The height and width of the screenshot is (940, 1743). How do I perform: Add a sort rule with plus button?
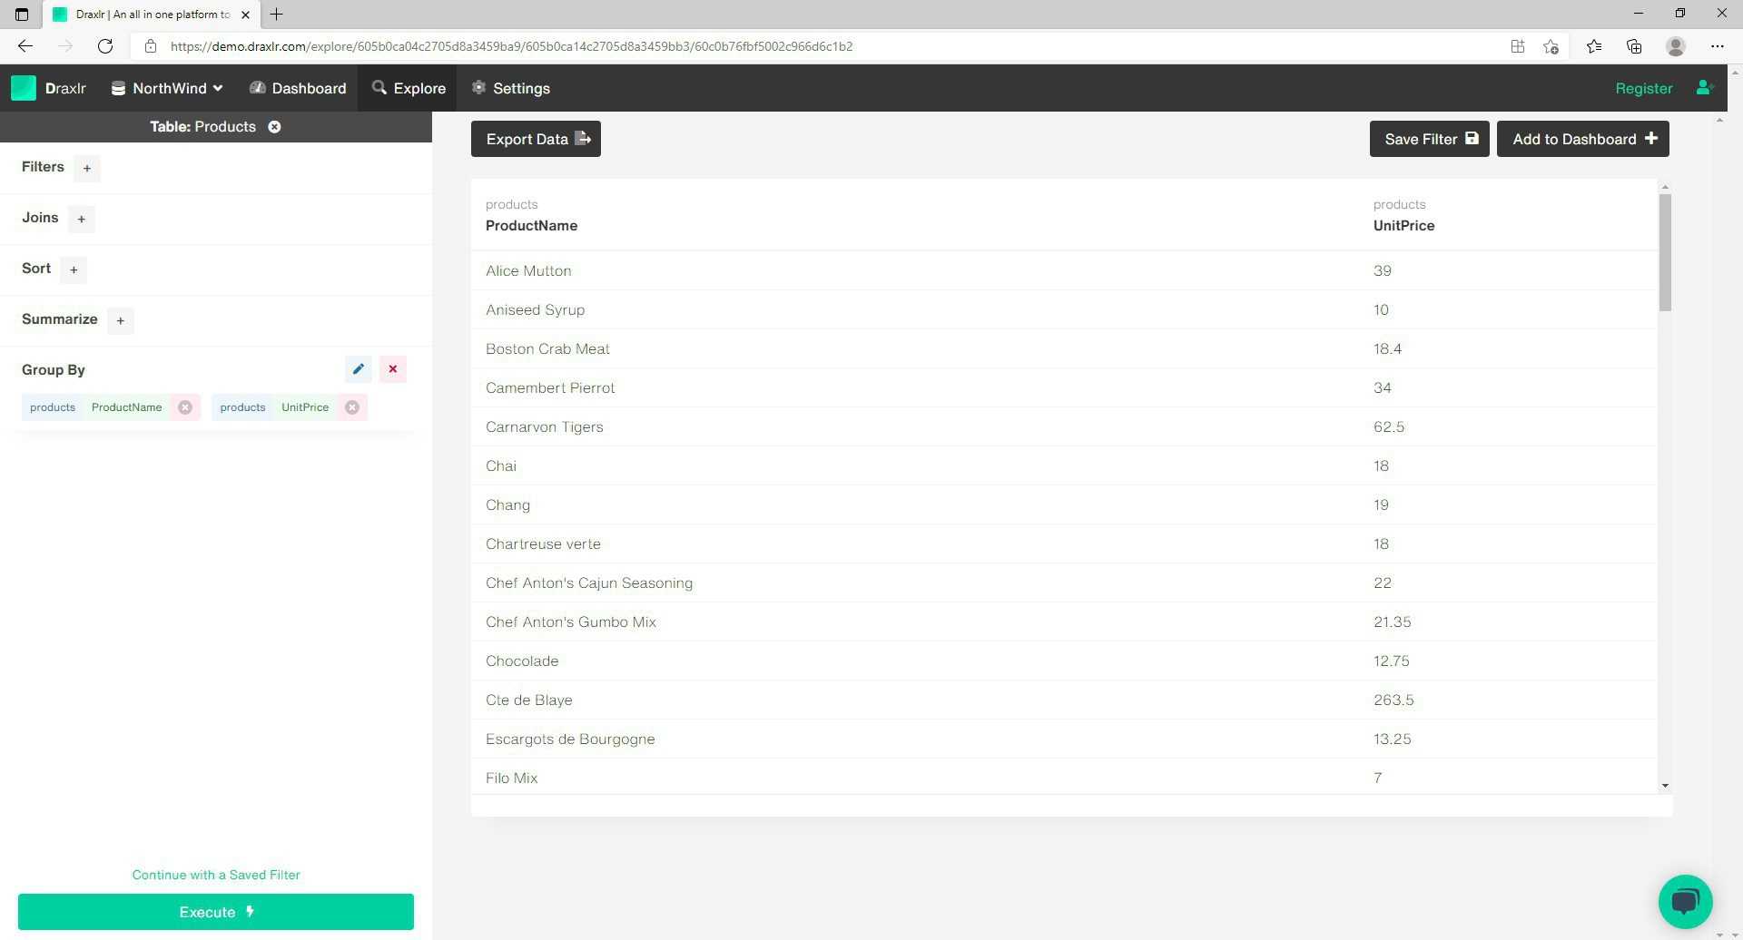[x=74, y=269]
